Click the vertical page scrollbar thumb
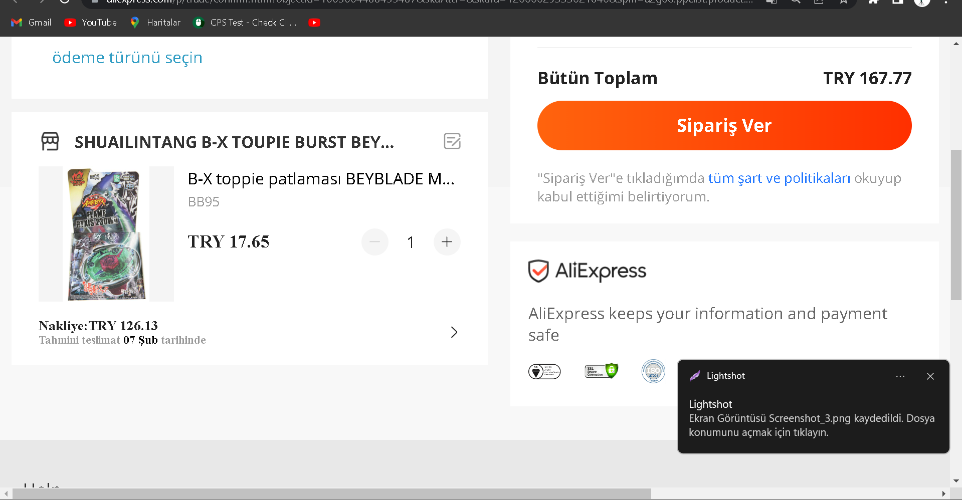 pyautogui.click(x=956, y=225)
